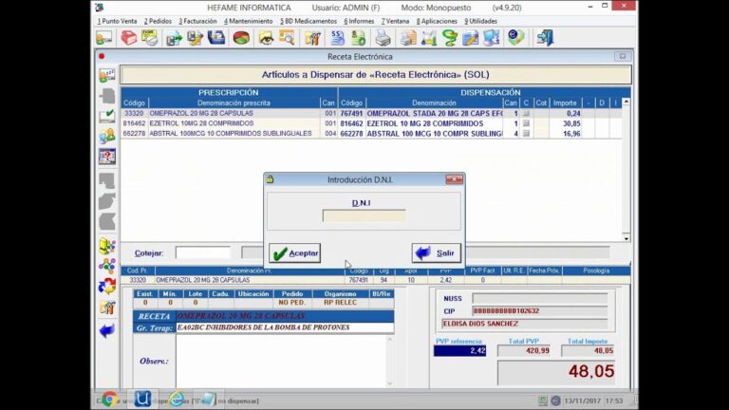
Task: Click the sidebar colorful molecule icon
Action: click(x=107, y=266)
